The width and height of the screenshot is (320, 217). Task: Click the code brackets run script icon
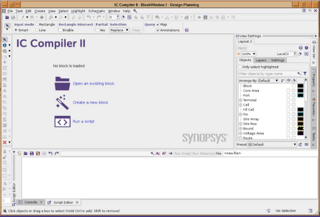click(62, 122)
